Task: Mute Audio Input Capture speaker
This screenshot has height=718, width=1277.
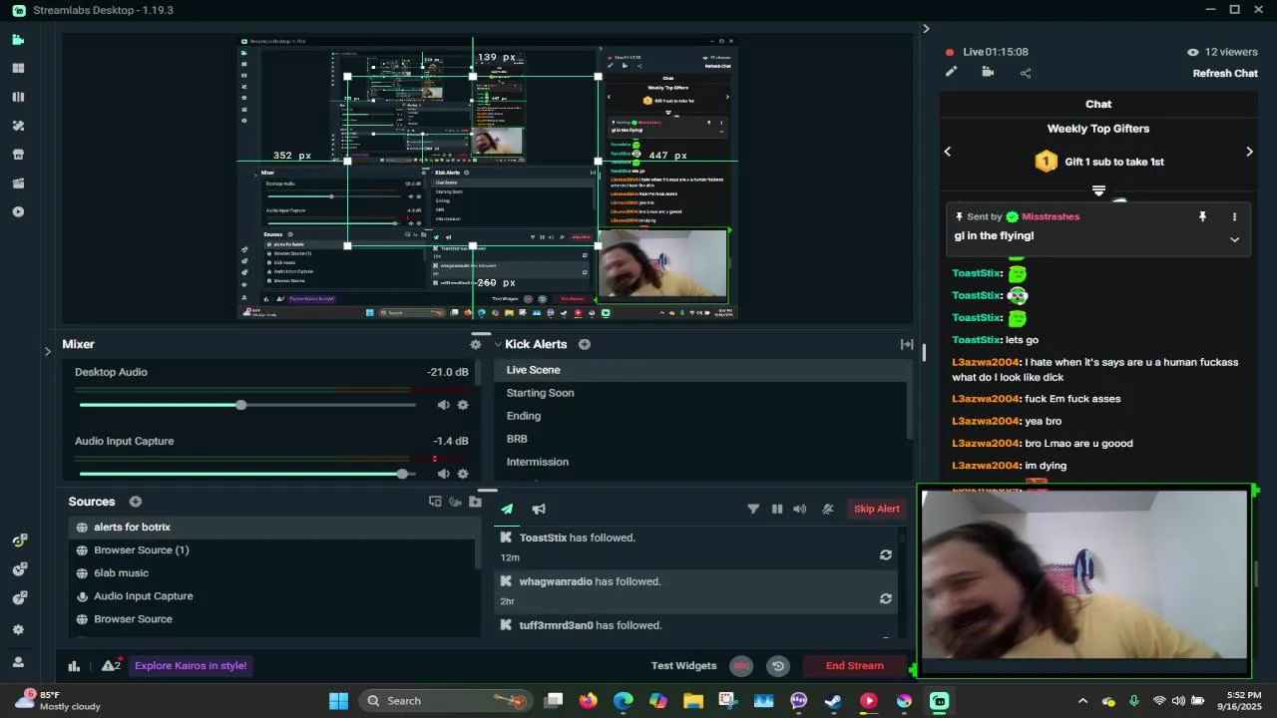Action: [443, 474]
